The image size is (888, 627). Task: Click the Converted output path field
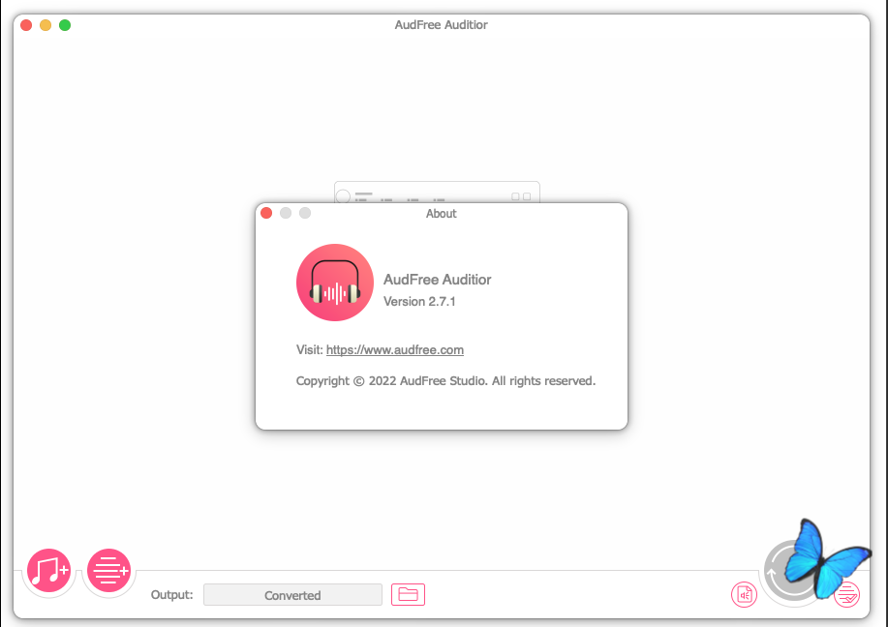click(x=292, y=595)
